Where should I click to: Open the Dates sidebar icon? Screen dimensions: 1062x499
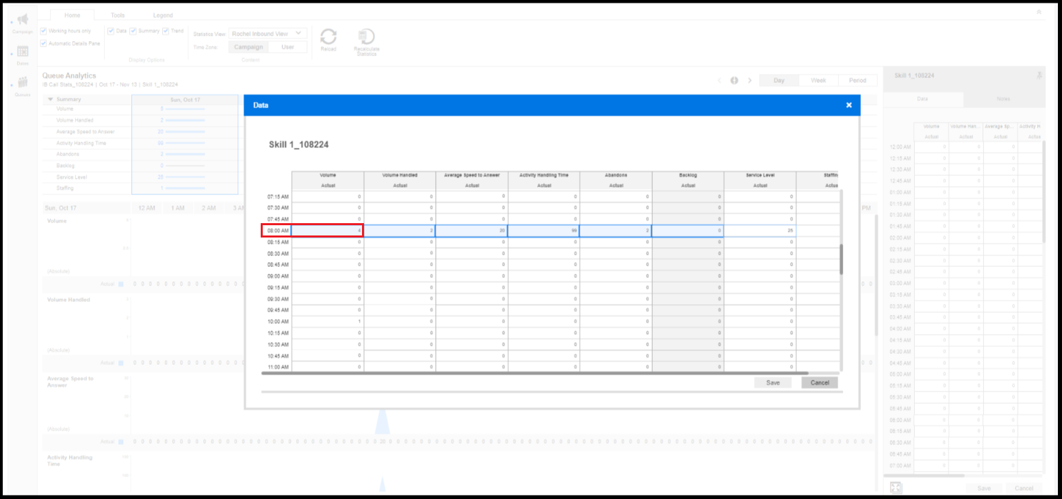tap(23, 51)
